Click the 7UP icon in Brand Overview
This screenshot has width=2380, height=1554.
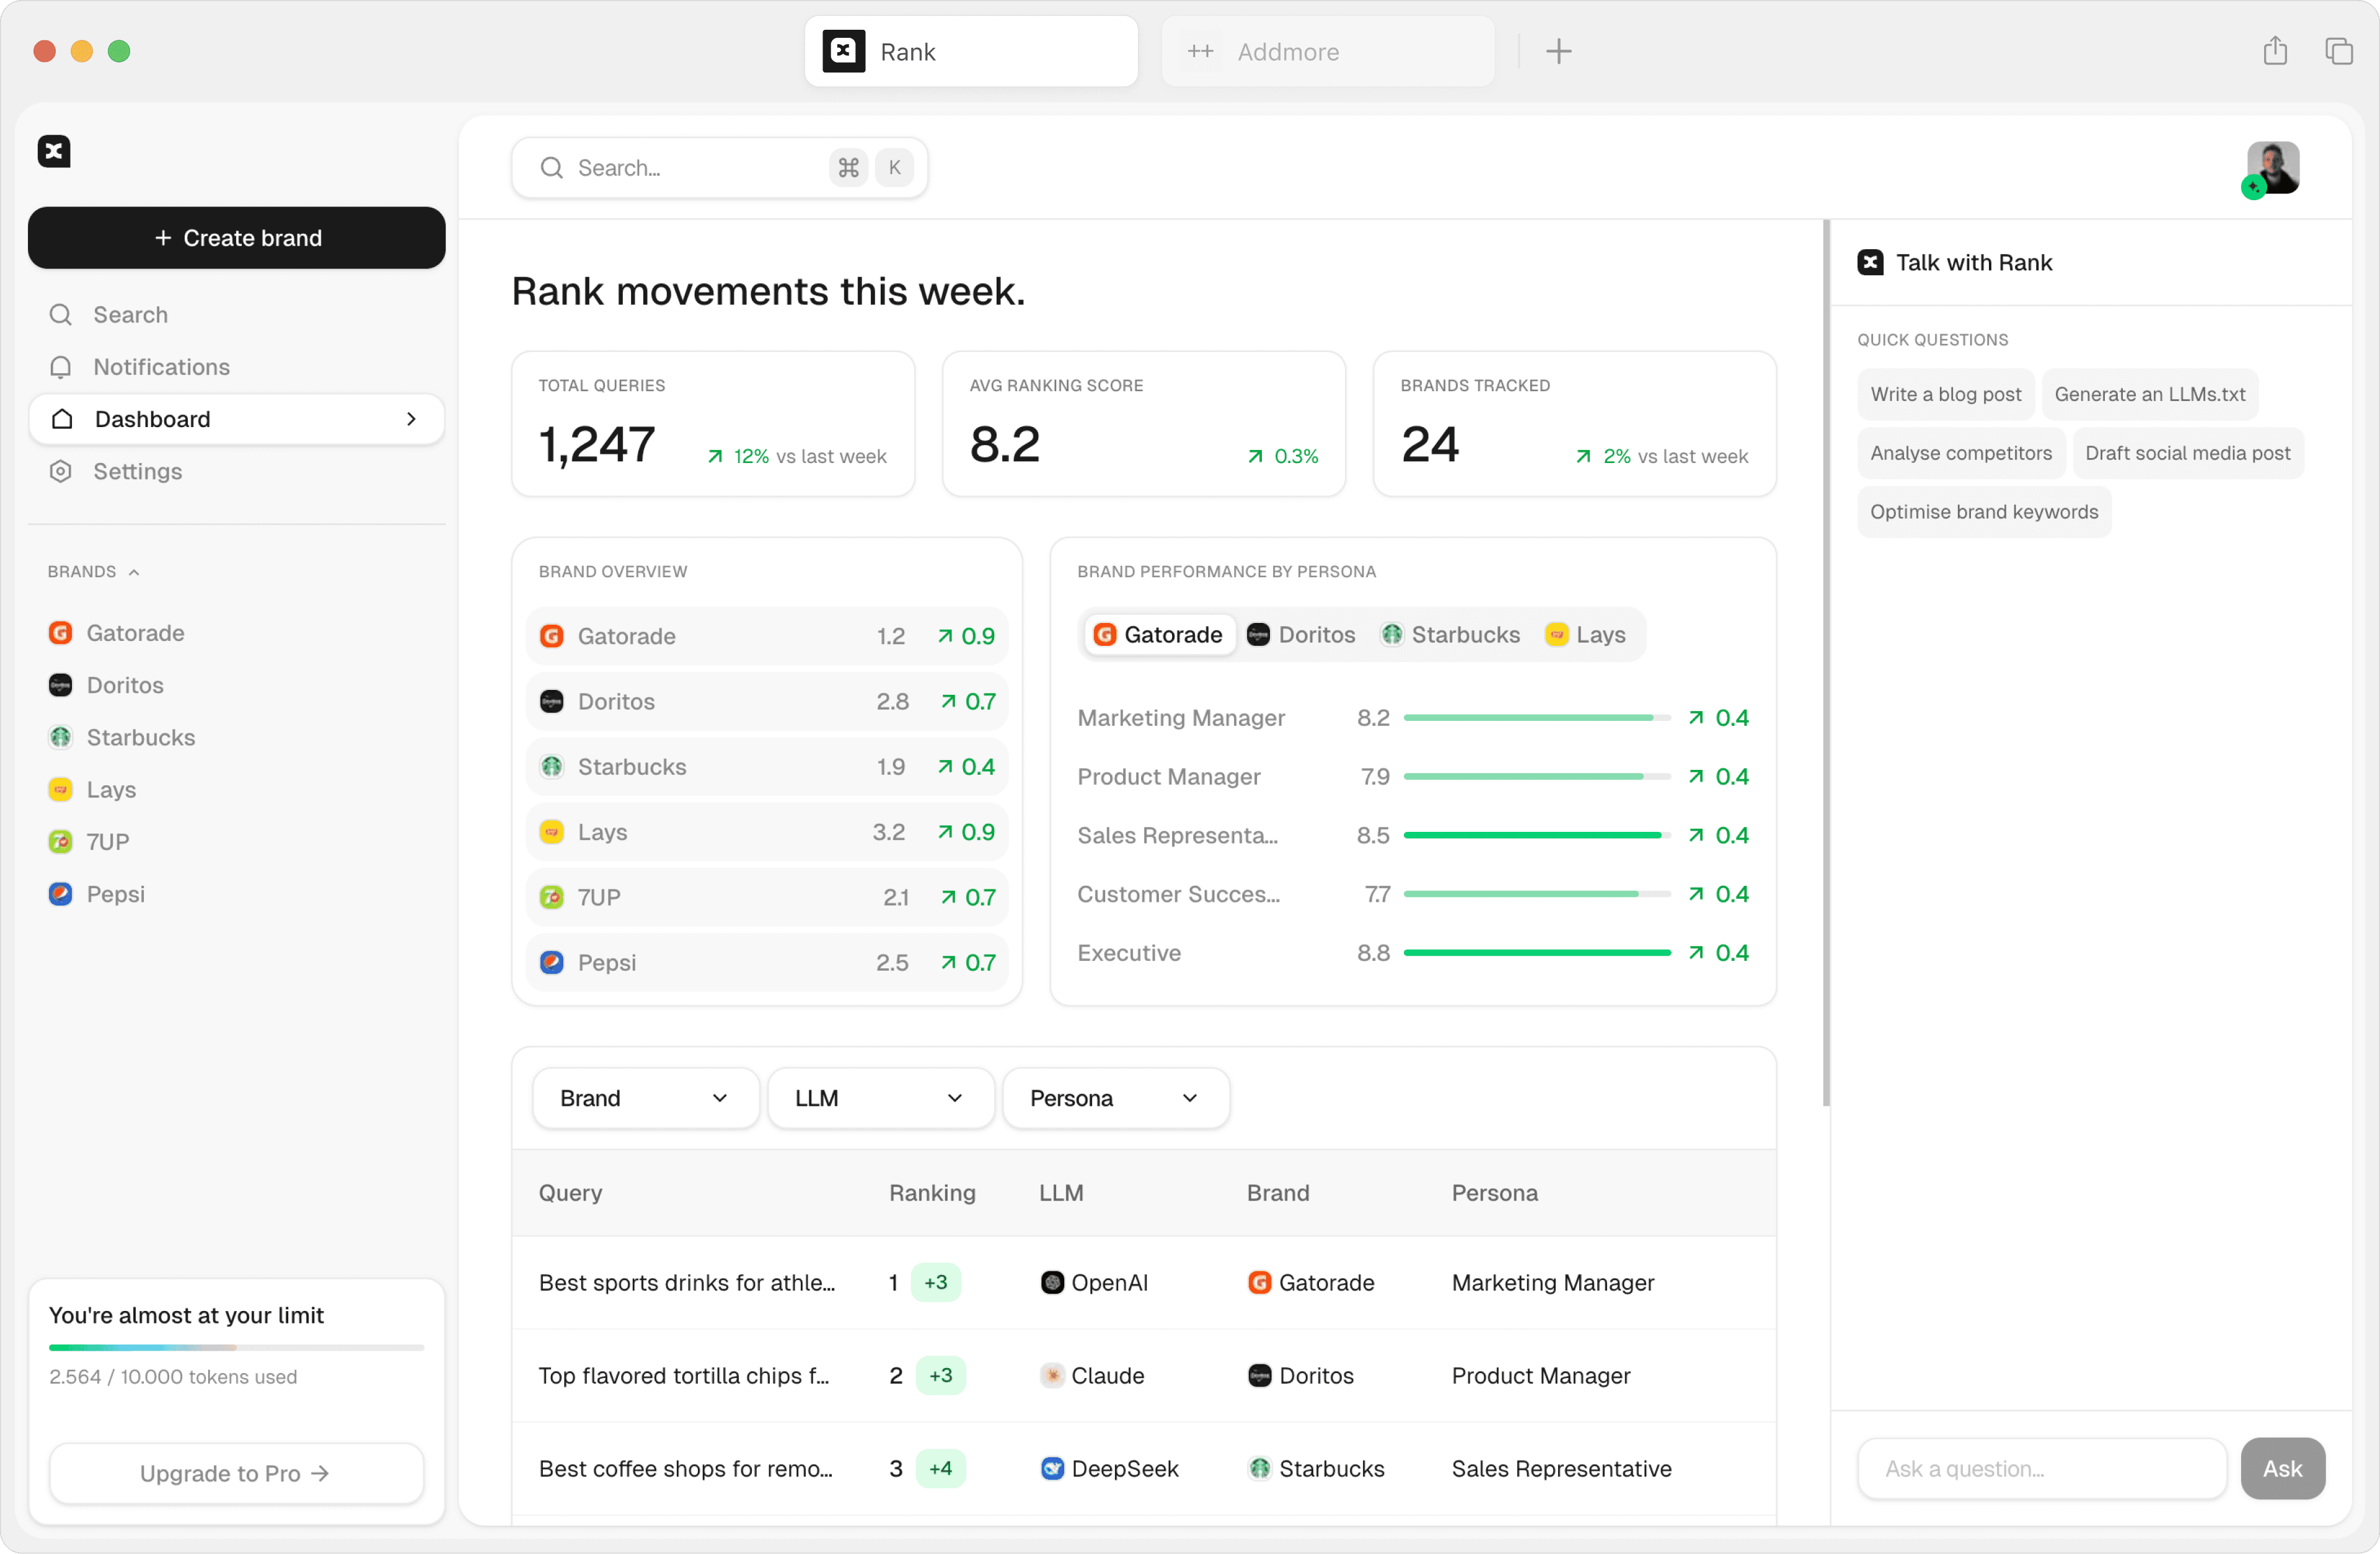(x=552, y=897)
